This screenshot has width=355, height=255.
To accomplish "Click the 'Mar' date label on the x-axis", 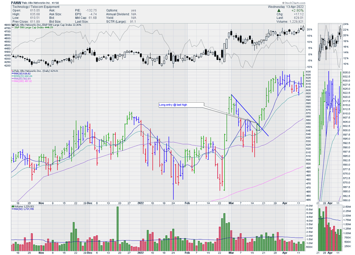I will 231,204.
